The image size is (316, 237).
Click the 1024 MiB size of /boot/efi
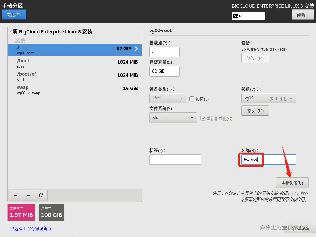click(127, 75)
